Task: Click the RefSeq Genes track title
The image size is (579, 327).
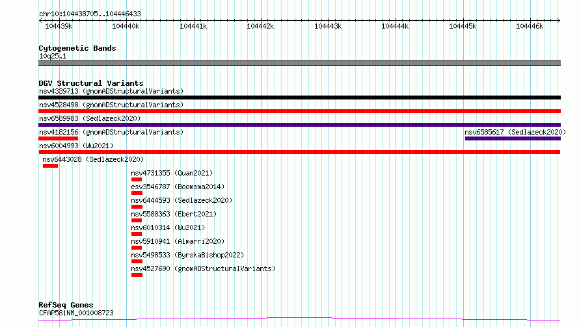Action: click(x=66, y=305)
